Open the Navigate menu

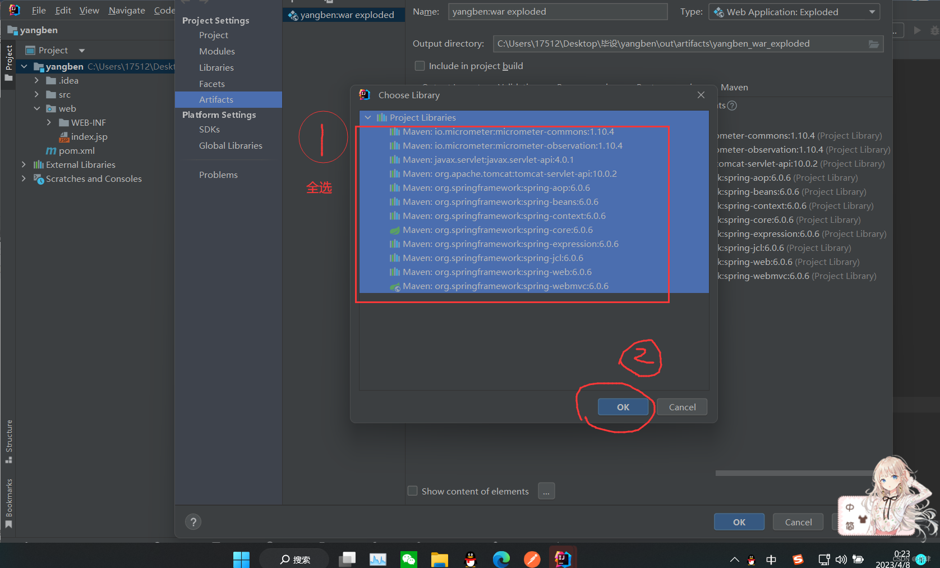tap(127, 10)
